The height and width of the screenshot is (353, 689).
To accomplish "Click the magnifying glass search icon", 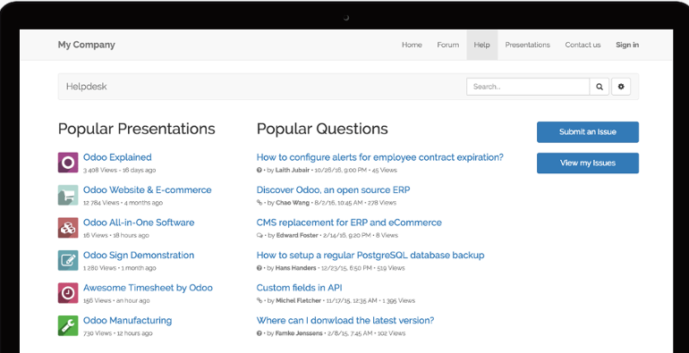I will 599,87.
